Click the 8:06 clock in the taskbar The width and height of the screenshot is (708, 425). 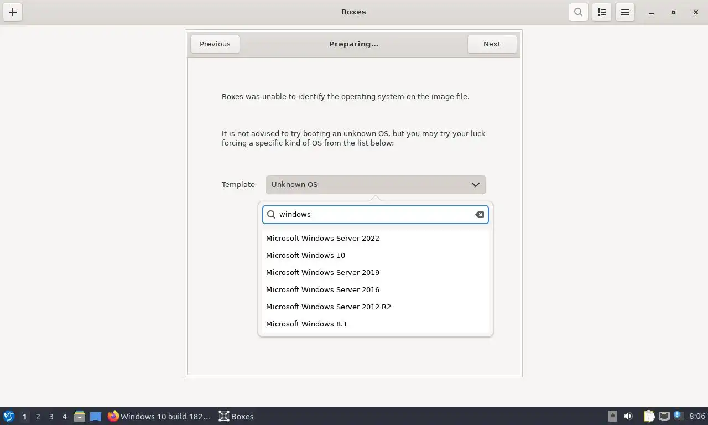click(x=697, y=417)
